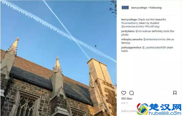Open @_sarahelizabeth99 mention link

(154, 47)
